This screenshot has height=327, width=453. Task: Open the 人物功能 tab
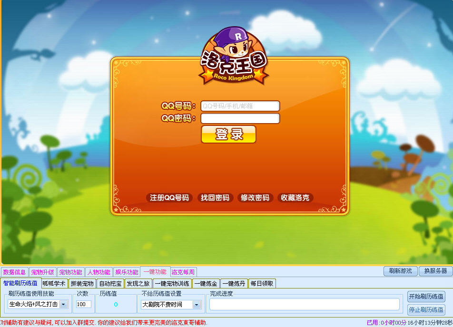pyautogui.click(x=98, y=272)
